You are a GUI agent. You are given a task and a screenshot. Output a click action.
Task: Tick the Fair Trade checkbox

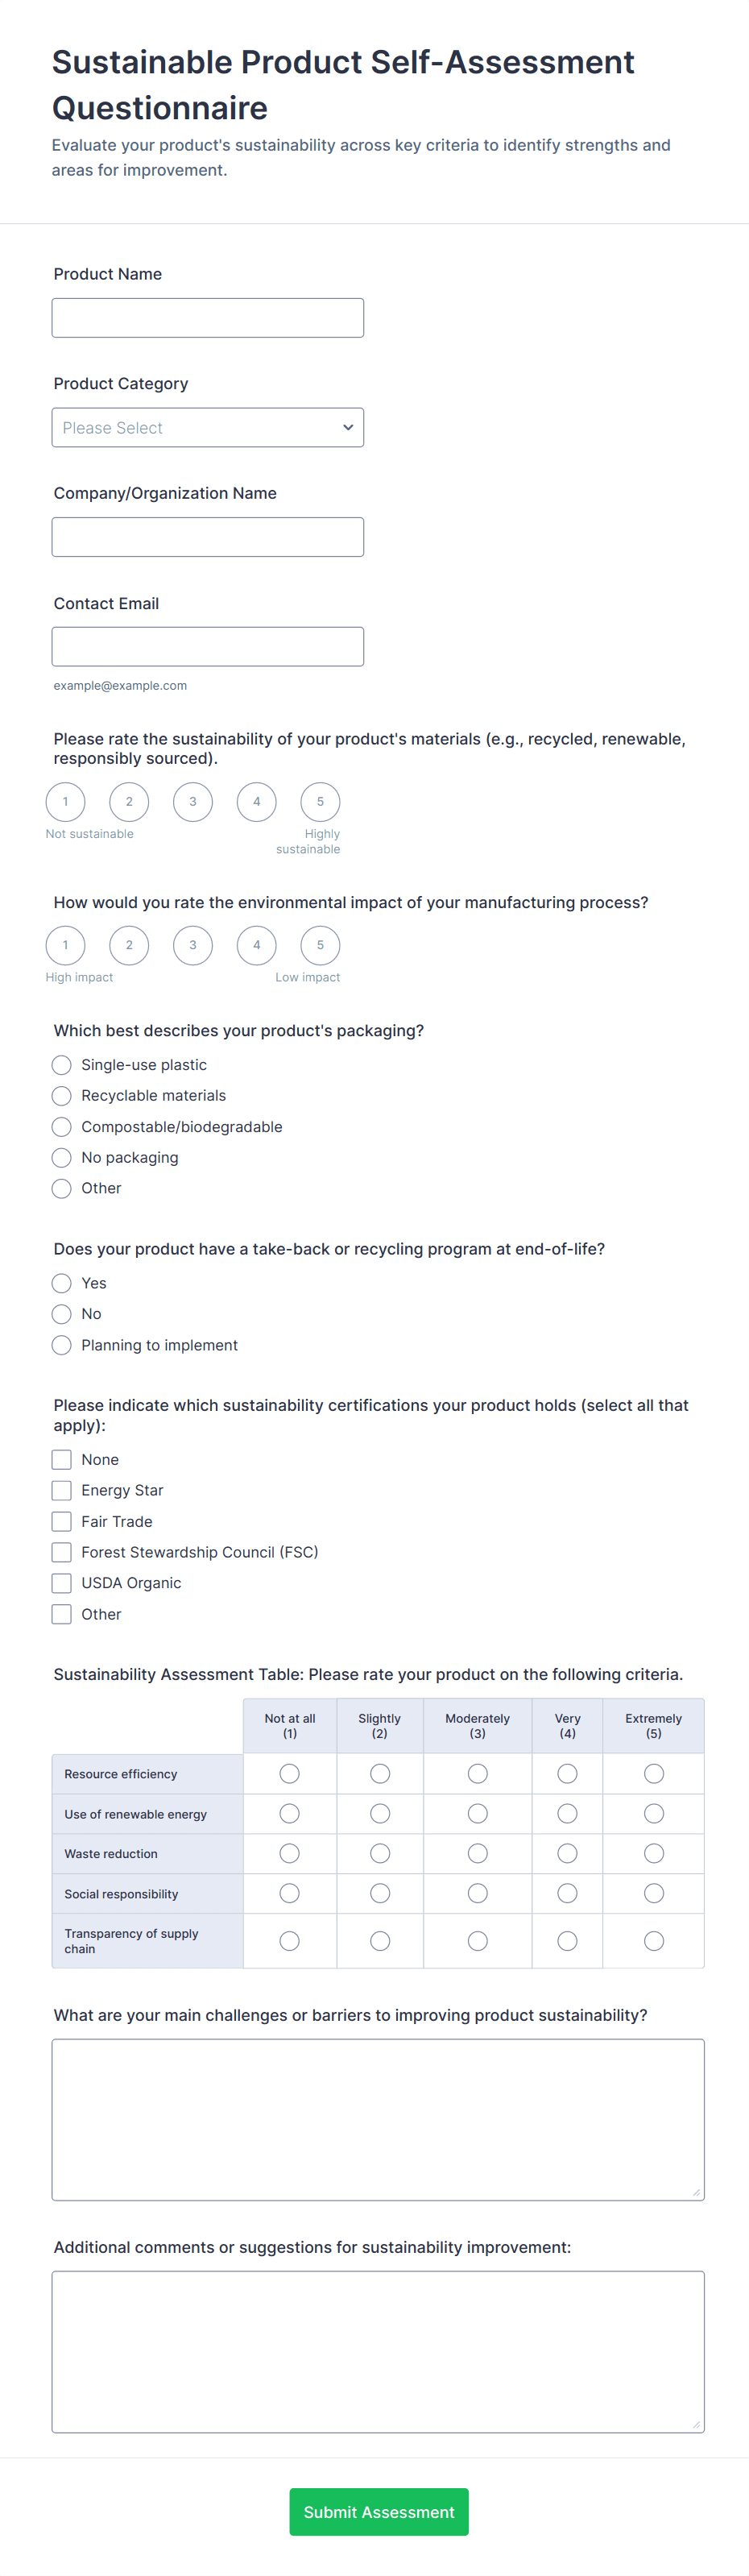[x=62, y=1522]
